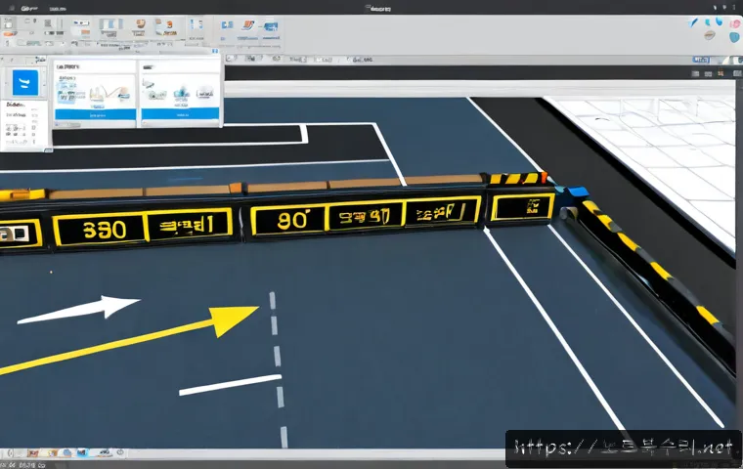743x469 pixels.
Task: Select the barrier sign reading 80
Action: [x=288, y=220]
